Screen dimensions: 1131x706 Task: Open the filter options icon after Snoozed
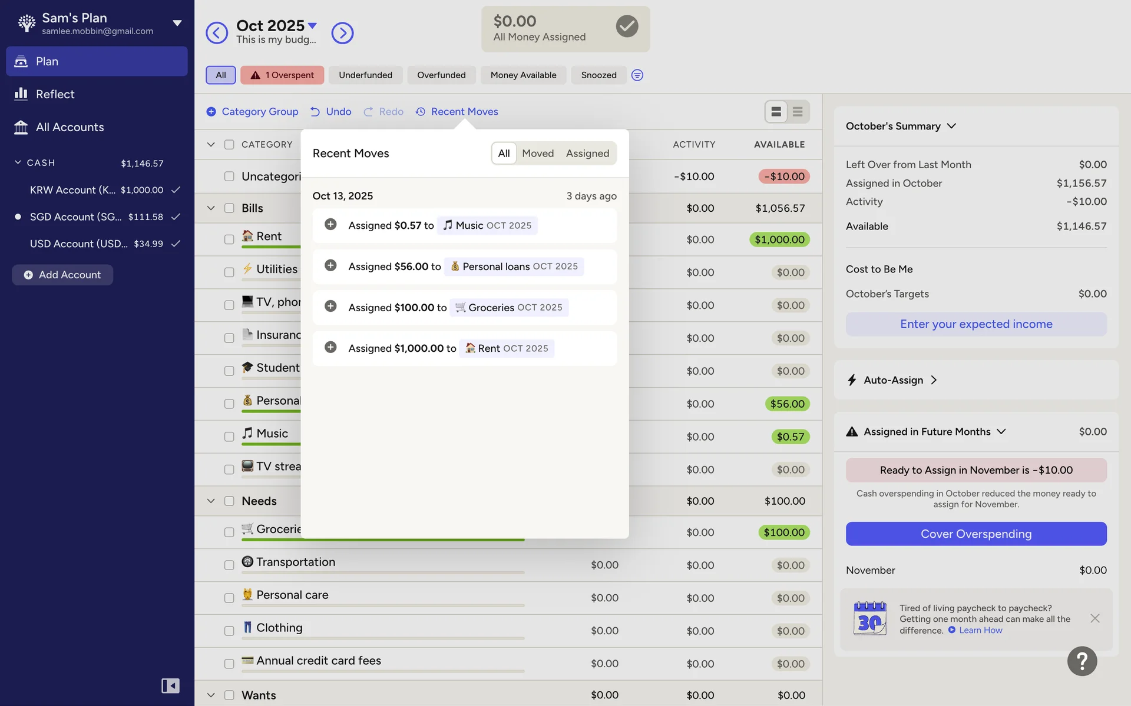coord(637,75)
